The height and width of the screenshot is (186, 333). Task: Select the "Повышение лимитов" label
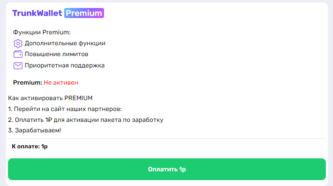56,54
